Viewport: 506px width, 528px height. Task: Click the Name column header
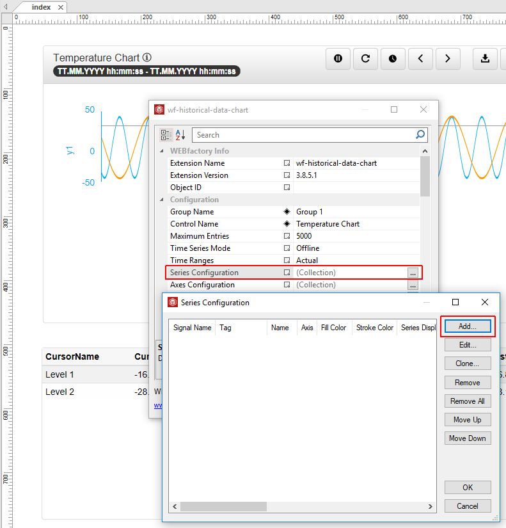pos(282,328)
